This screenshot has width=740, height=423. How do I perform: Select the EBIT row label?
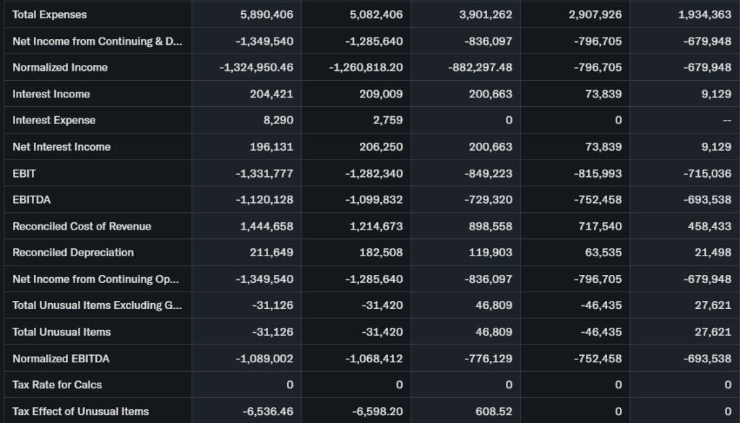point(24,173)
